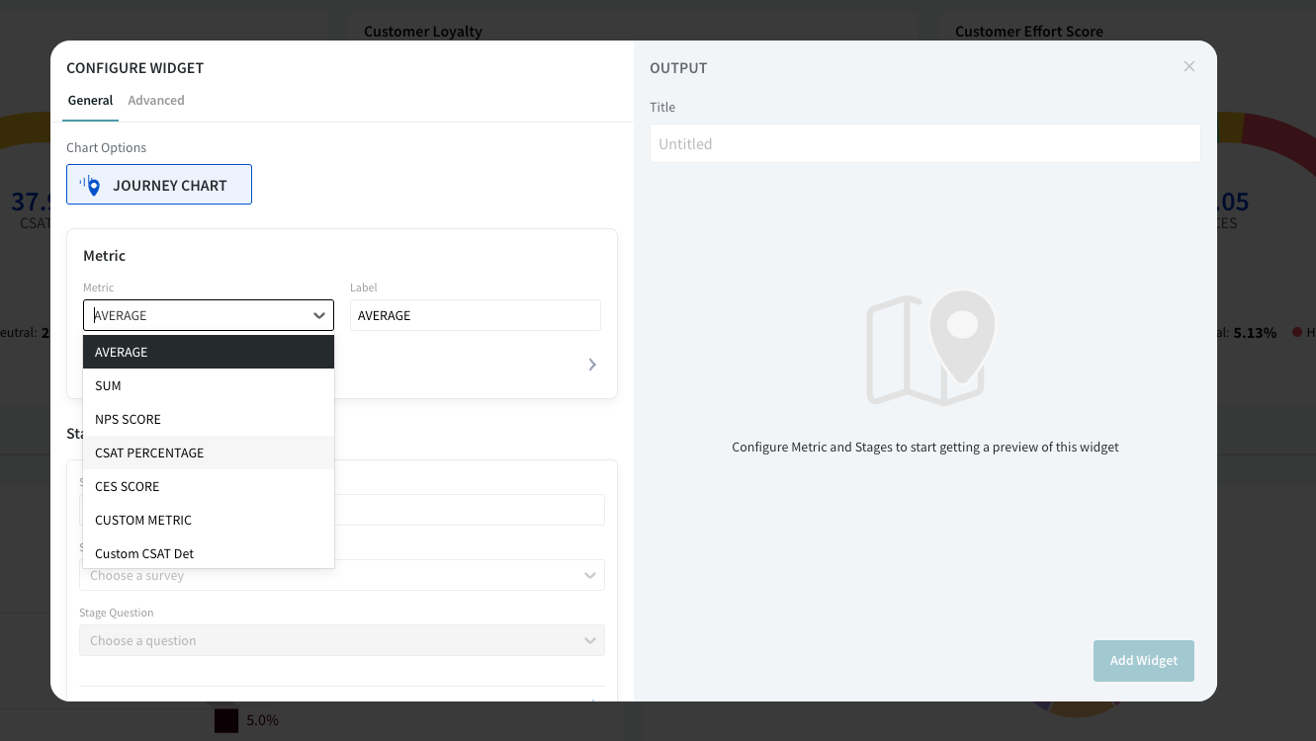Select CSAT PERCENTAGE metric option
1316x741 pixels.
pos(208,453)
